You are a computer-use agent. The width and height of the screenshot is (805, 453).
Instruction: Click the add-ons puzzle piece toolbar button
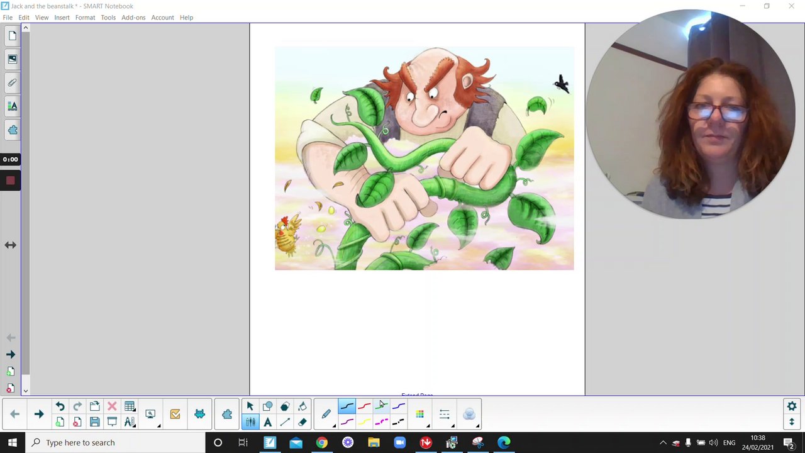tap(227, 414)
